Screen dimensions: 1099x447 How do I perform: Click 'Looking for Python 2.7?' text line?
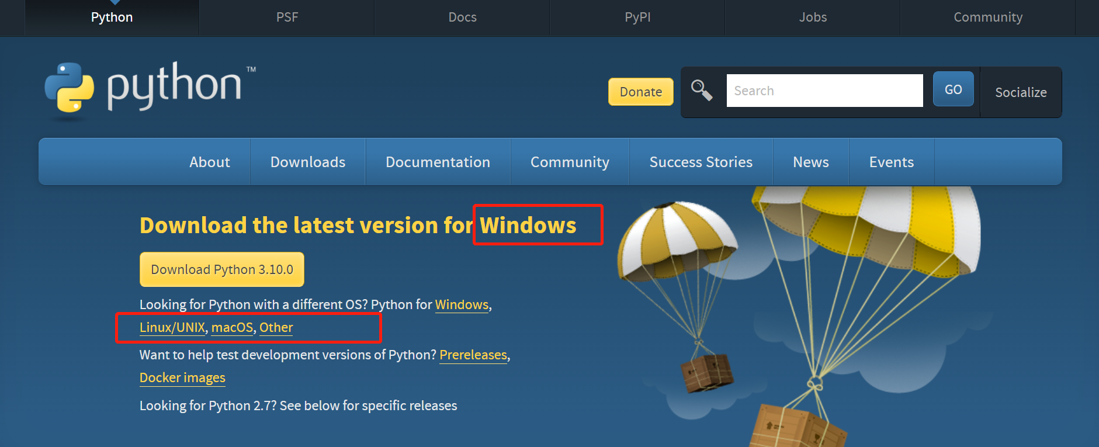[299, 406]
